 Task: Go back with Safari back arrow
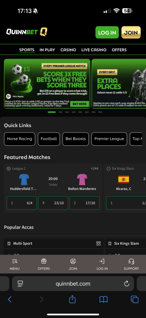(x=10, y=299)
